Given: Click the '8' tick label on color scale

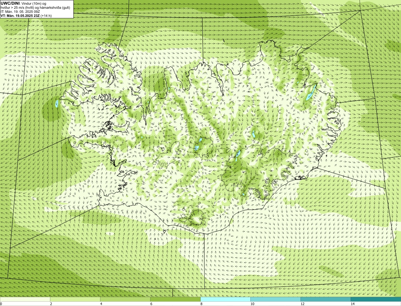Looking at the screenshot, I should click(201, 304).
